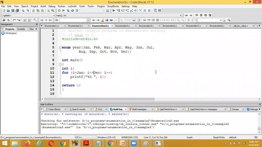262x147 pixels.
Task: Open the Debug menu
Action: [52, 6]
